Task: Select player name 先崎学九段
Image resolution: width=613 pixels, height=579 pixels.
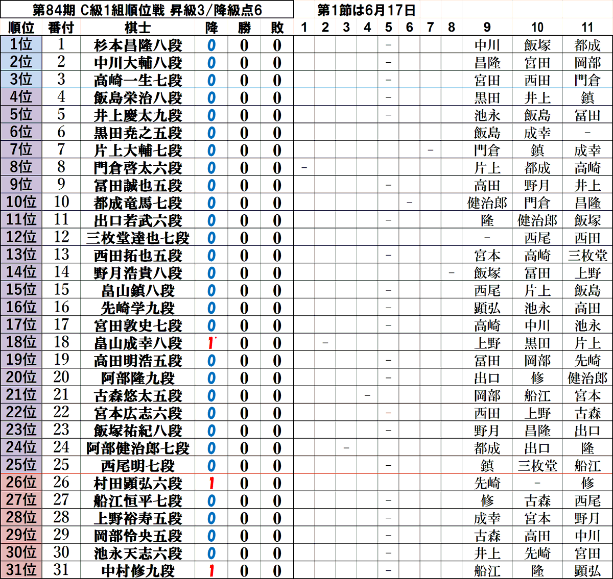Action: 138,308
